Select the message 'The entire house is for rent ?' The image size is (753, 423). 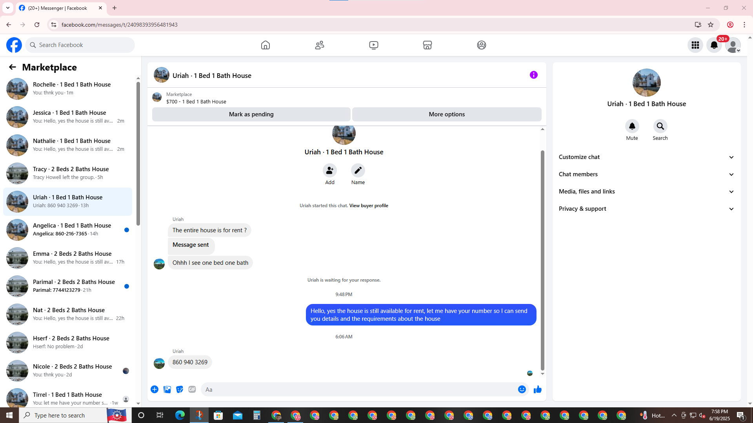pyautogui.click(x=209, y=230)
